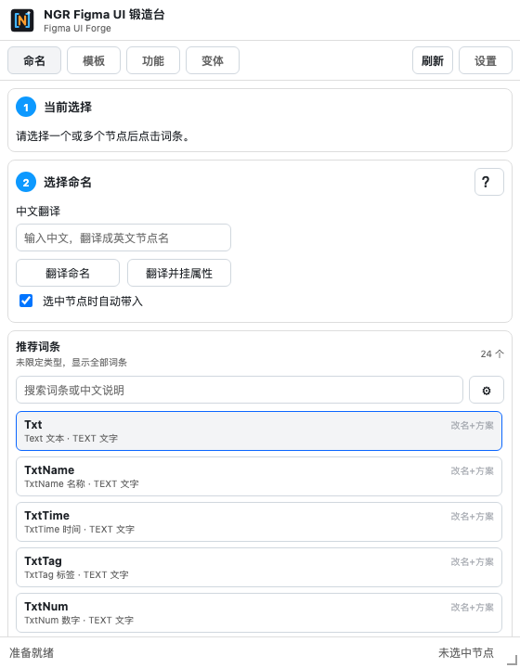
Task: Click the window resize corner handle
Action: click(x=512, y=659)
